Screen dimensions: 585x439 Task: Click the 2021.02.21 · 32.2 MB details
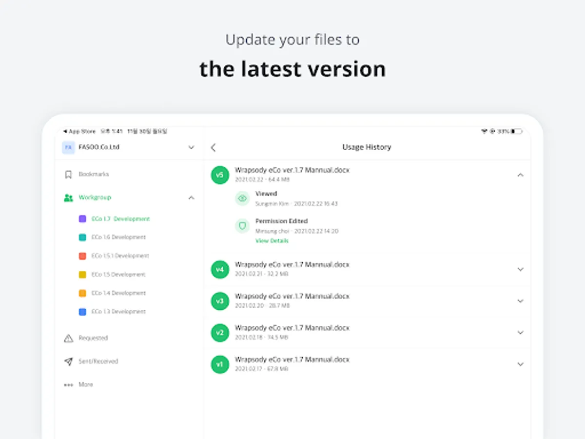point(262,274)
